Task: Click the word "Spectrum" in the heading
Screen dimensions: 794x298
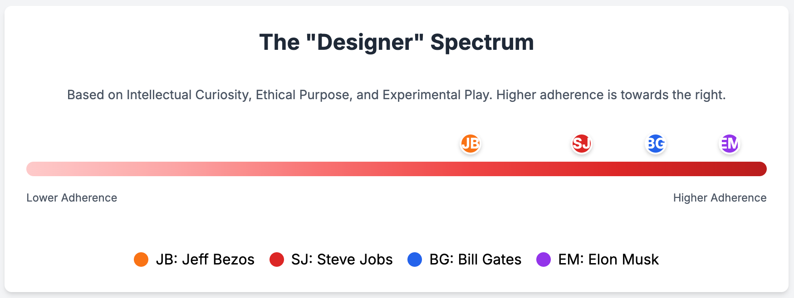Action: click(x=482, y=43)
